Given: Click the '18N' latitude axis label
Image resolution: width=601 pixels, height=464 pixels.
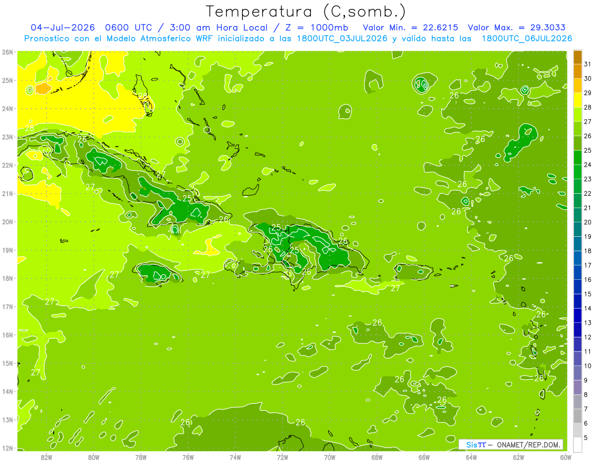Looking at the screenshot, I should point(8,278).
